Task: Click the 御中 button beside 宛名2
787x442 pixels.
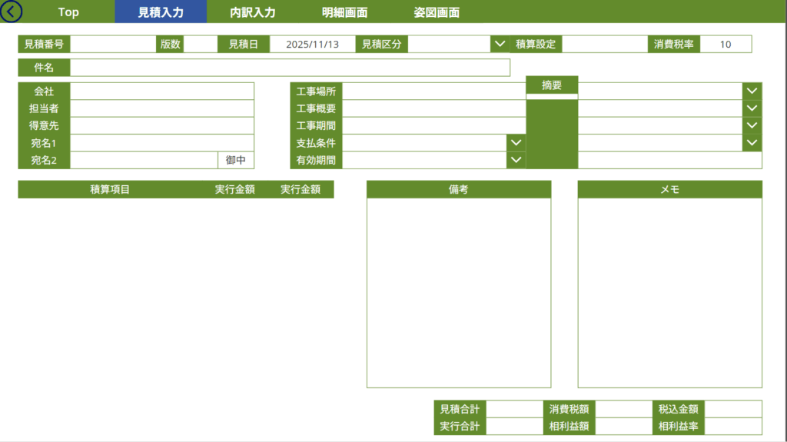Action: tap(236, 161)
